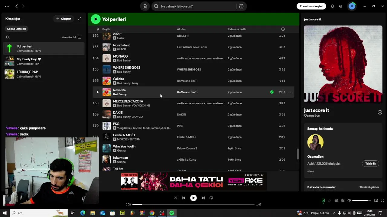Click the Takip Et follow button
387x217 pixels.
(x=370, y=164)
